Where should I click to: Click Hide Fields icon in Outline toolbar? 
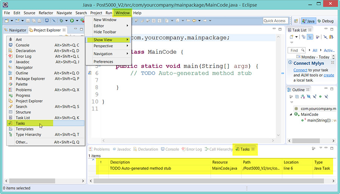309,97
